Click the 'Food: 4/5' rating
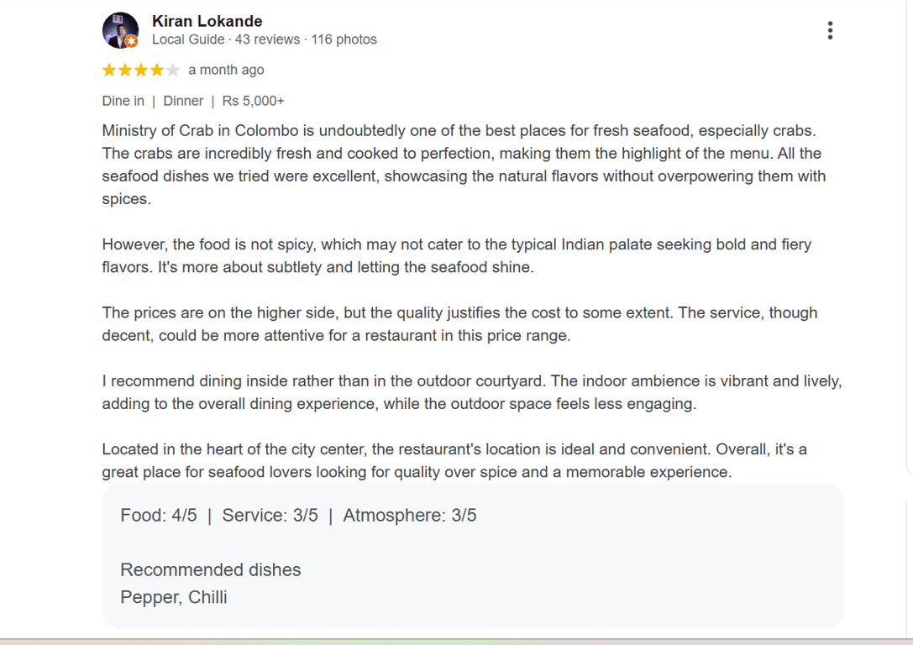913x645 pixels. pos(158,515)
